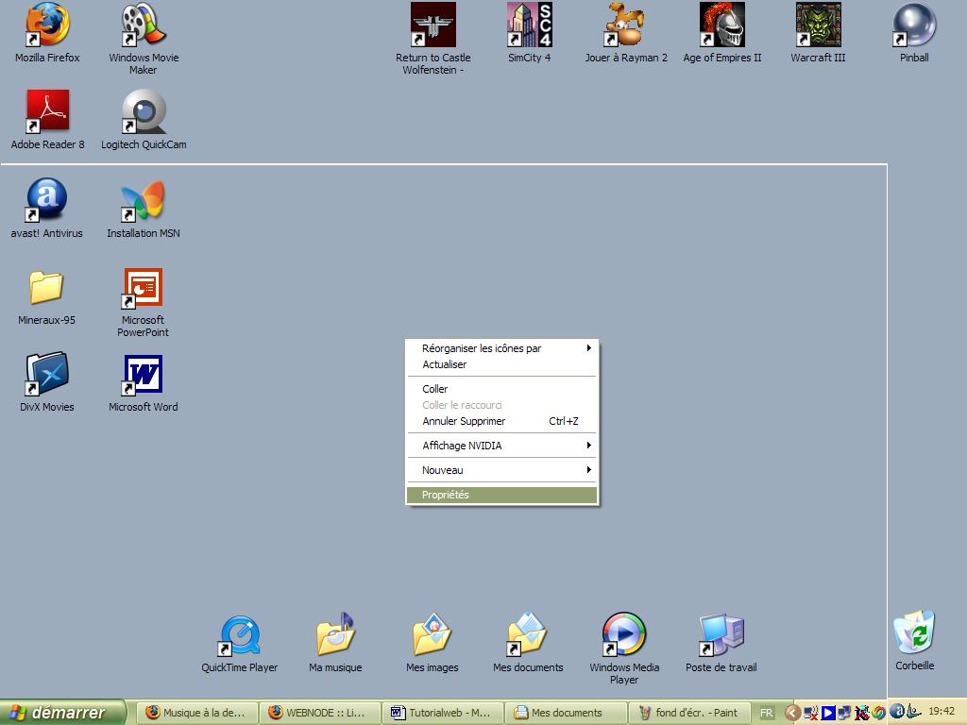This screenshot has height=725, width=967.
Task: Click the 19:42 taskbar clock
Action: [942, 711]
